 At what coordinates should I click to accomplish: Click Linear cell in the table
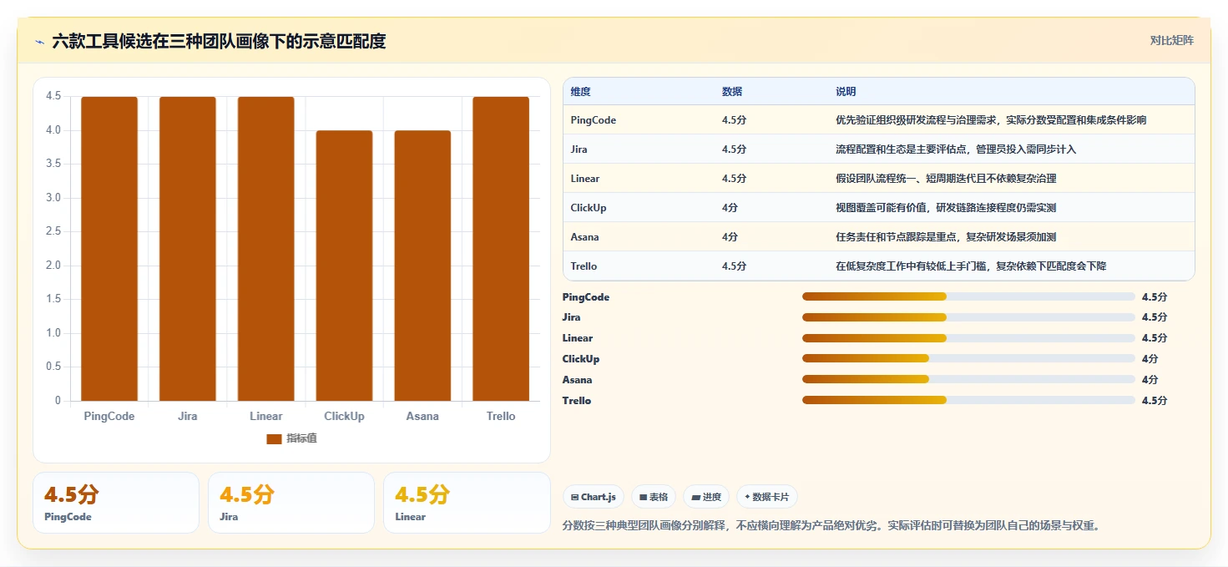click(585, 179)
